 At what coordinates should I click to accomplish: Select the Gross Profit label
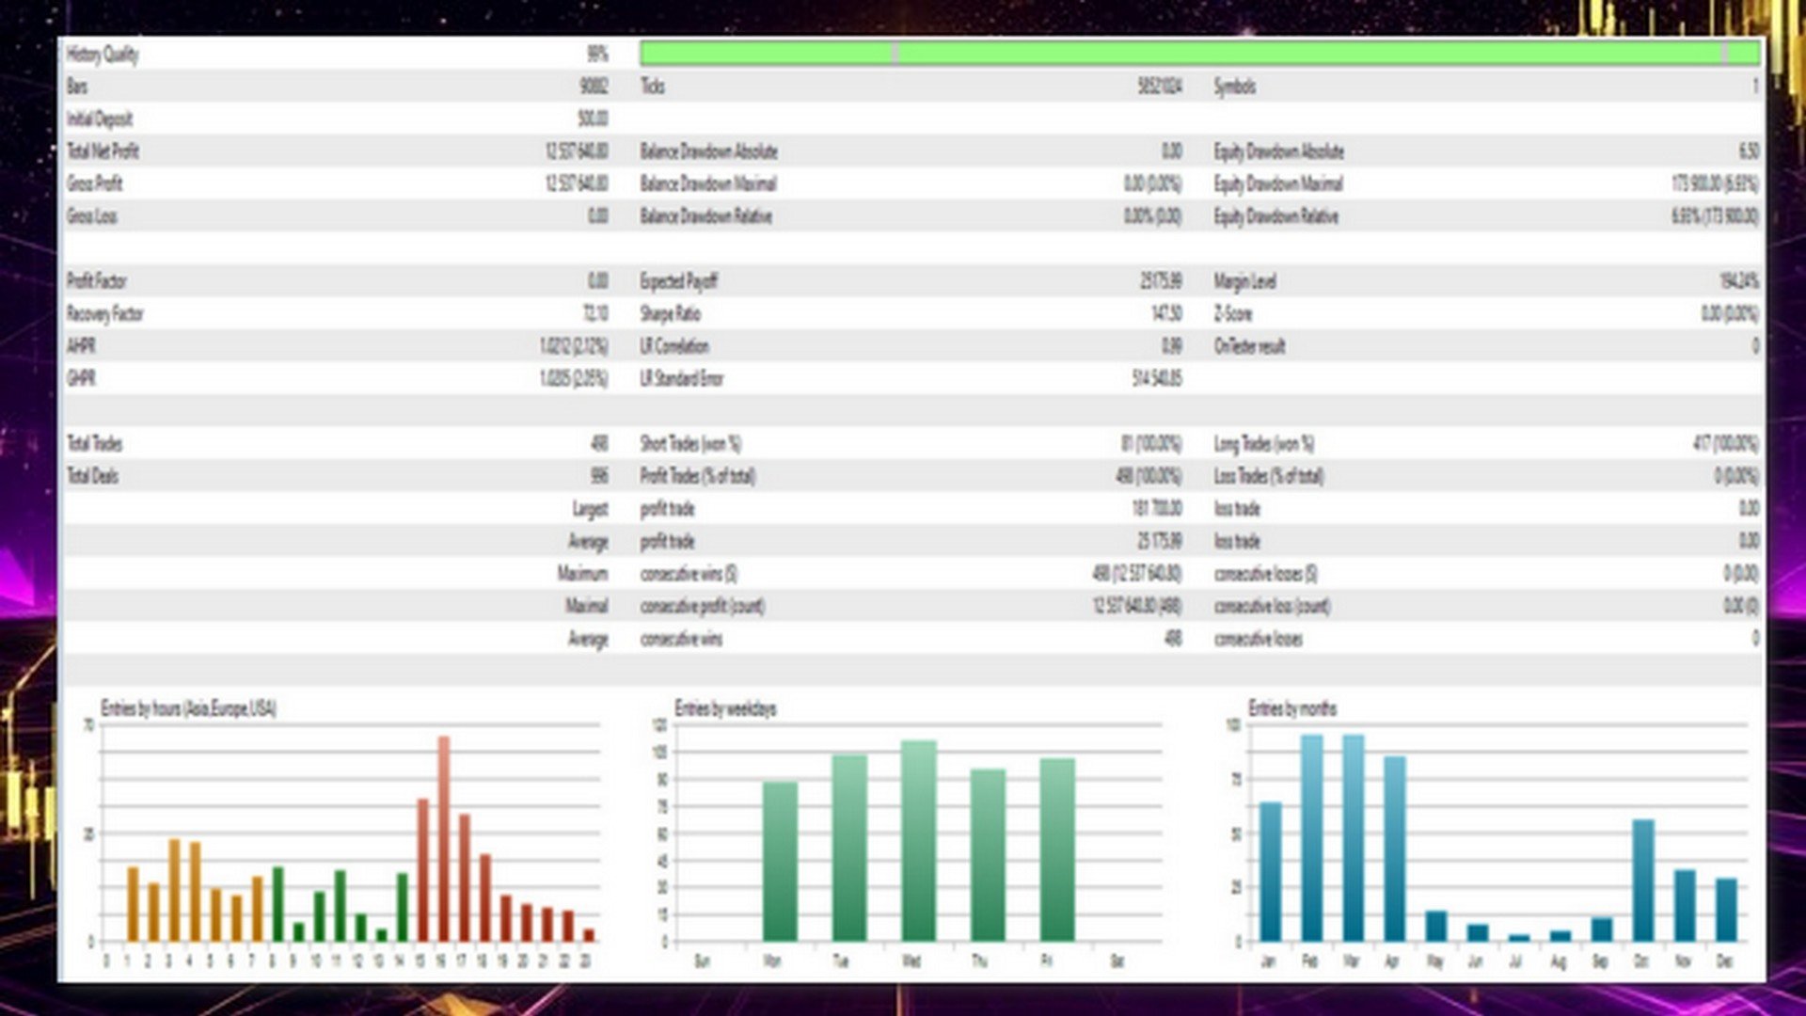coord(95,183)
